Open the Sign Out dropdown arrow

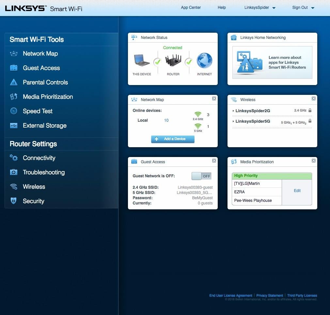pyautogui.click(x=313, y=8)
